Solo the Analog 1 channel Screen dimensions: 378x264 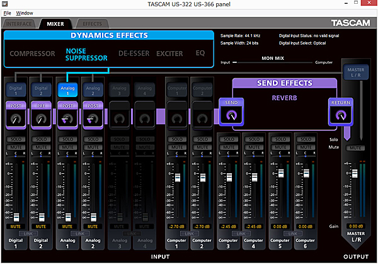coord(68,139)
